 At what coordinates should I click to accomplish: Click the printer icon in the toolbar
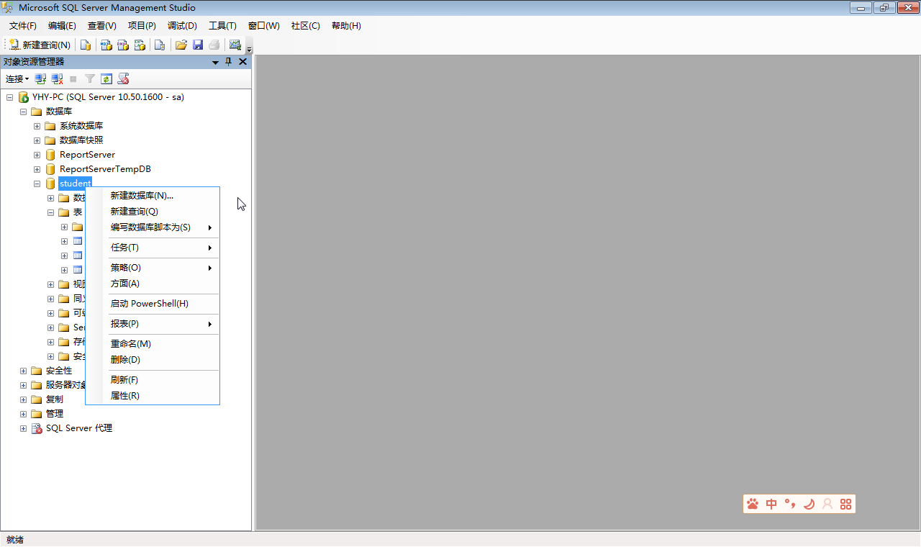214,45
